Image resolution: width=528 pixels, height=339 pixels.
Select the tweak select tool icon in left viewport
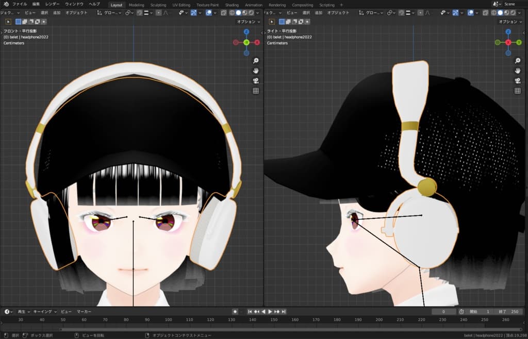(x=8, y=22)
